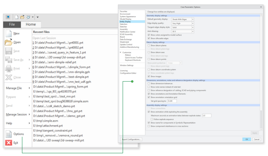The width and height of the screenshot is (268, 156).
Task: Click the New document icon in quick access toolbar
Action: pyautogui.click(x=16, y=17)
